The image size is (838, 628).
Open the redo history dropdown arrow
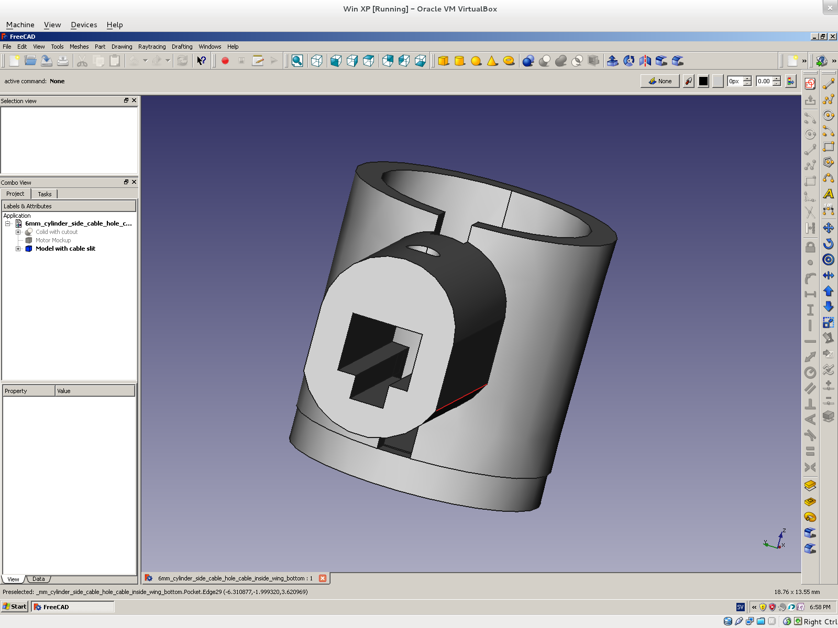tap(168, 61)
